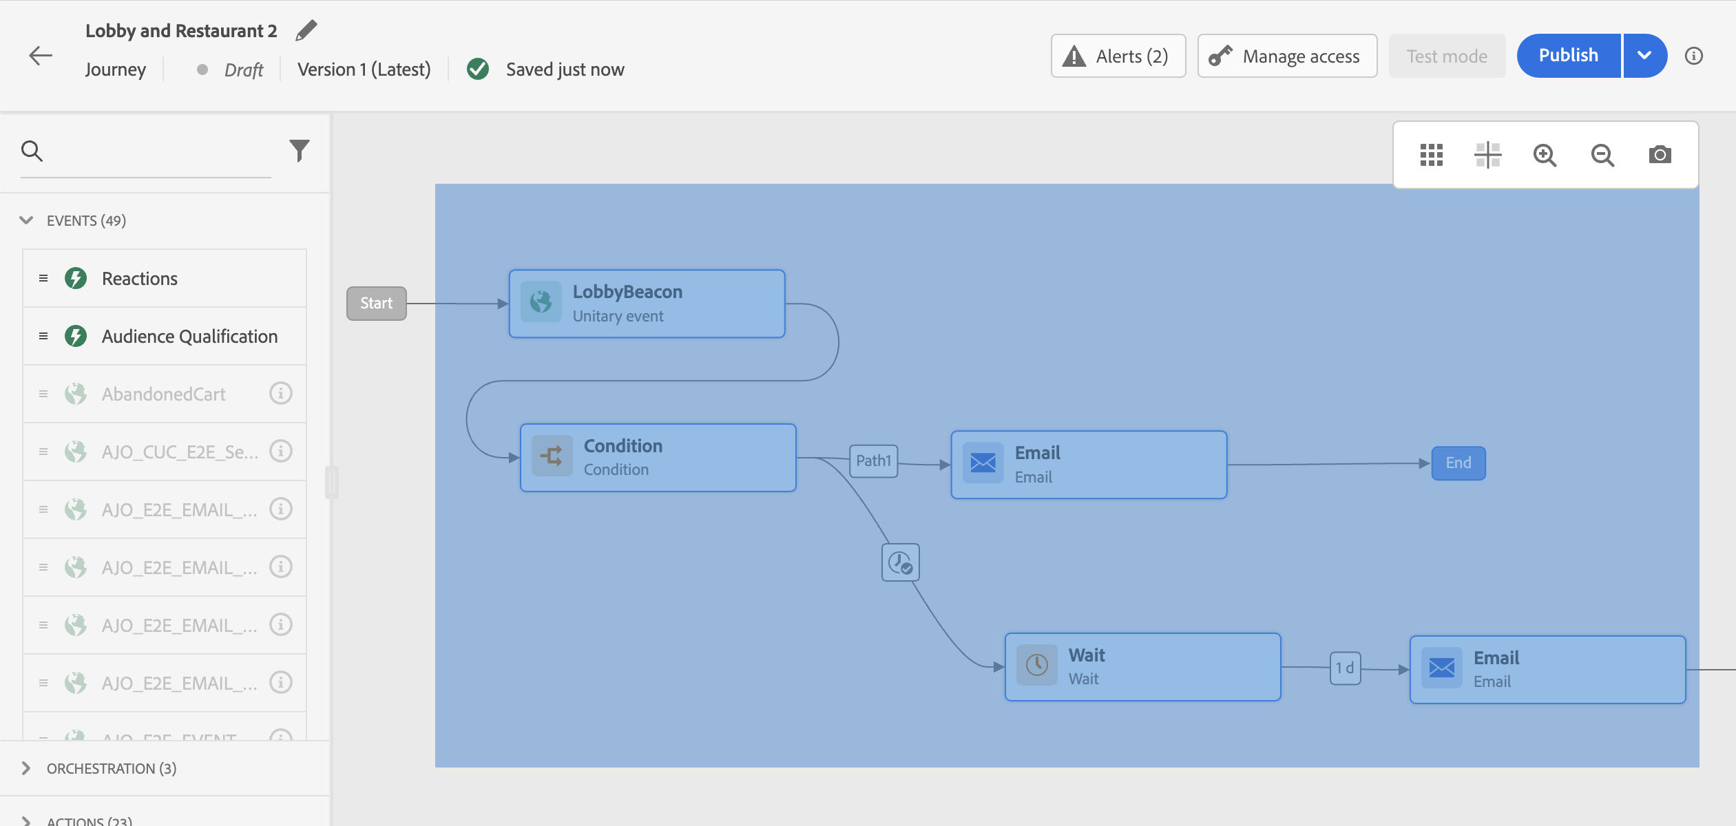Click the canvas alignment crosshair icon
Screen dimensions: 1736x826
pos(1487,155)
